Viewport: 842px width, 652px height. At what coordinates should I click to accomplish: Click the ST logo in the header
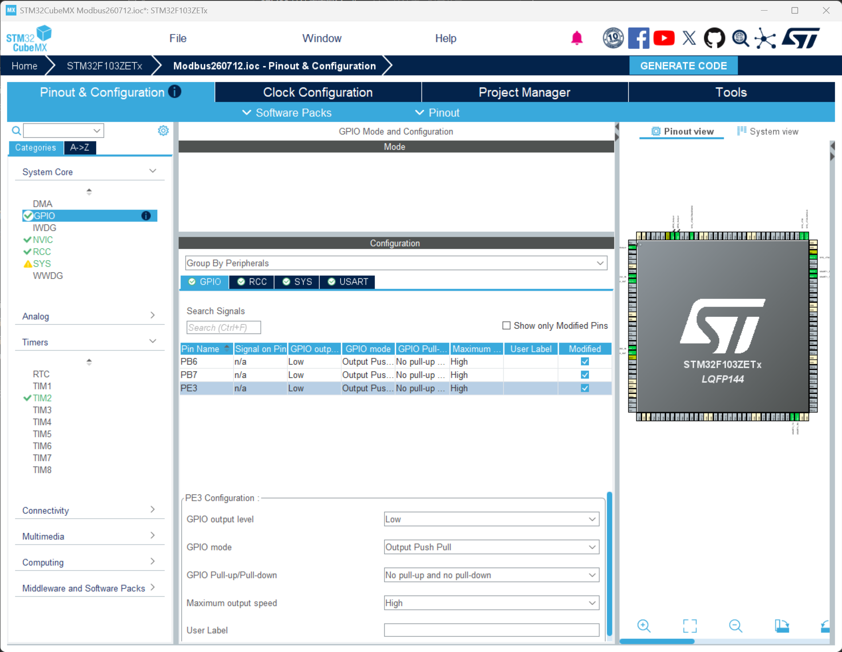pyautogui.click(x=800, y=38)
